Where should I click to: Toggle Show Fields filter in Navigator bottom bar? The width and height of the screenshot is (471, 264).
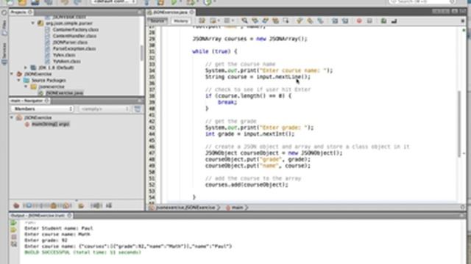coord(29,205)
